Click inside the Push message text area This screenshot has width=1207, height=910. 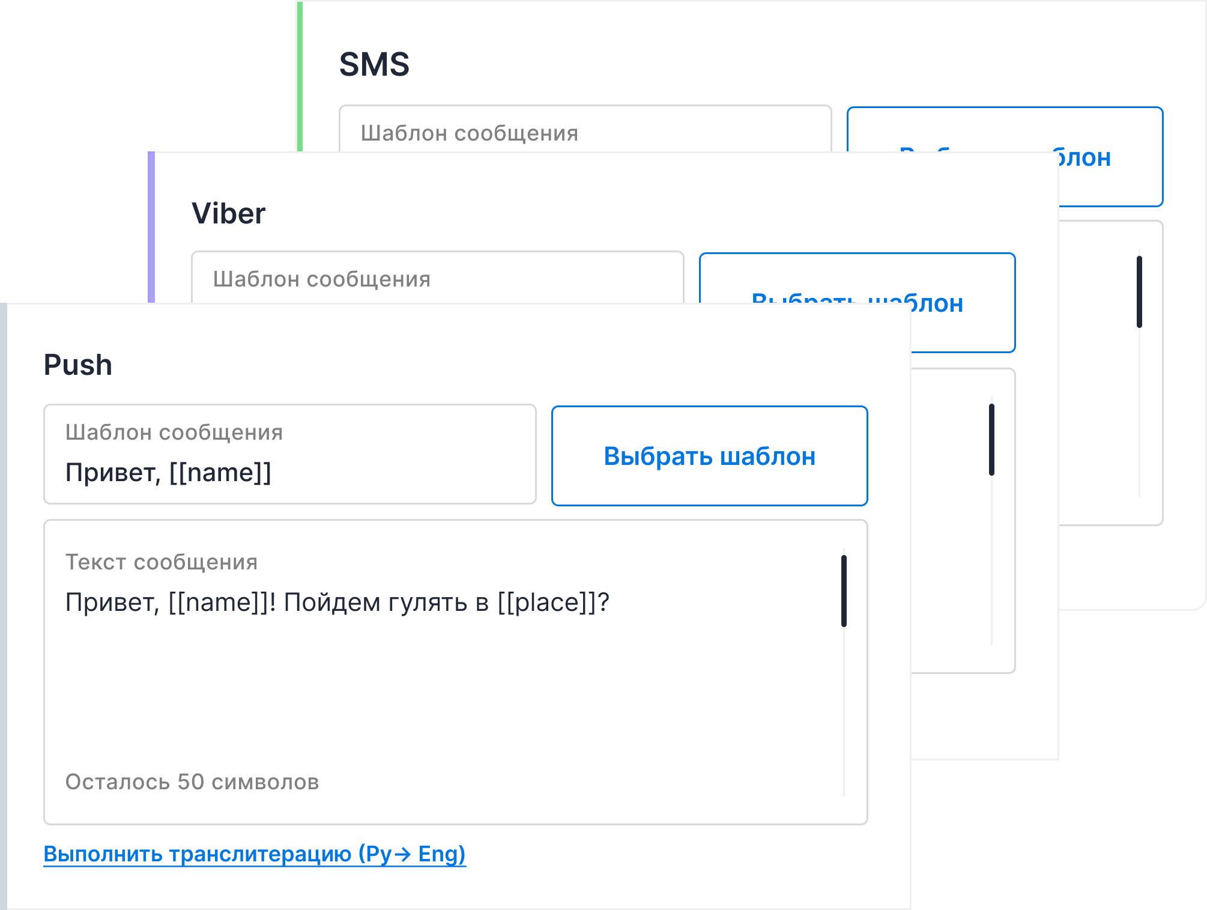coord(444,691)
